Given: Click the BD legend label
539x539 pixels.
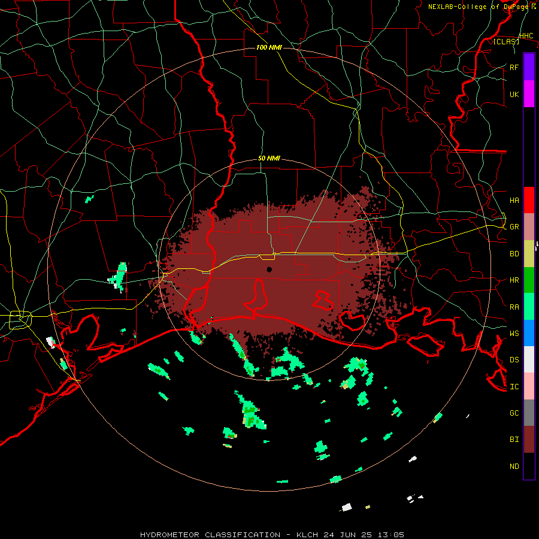Looking at the screenshot, I should click(514, 254).
